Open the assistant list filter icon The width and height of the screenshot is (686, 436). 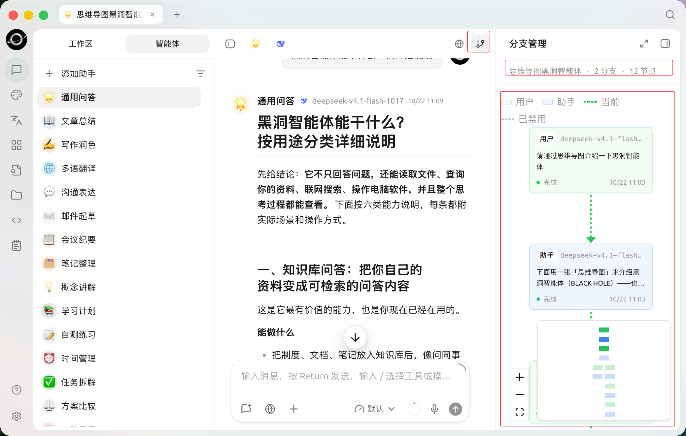click(x=201, y=74)
